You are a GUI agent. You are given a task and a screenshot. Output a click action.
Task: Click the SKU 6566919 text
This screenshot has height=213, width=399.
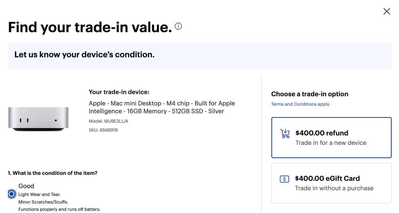coord(103,130)
